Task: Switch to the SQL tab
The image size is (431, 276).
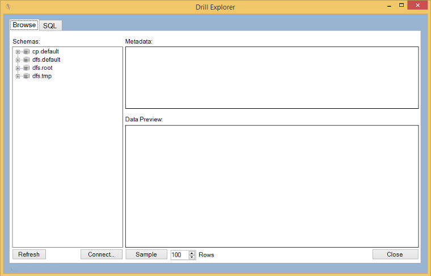Action: click(x=50, y=26)
